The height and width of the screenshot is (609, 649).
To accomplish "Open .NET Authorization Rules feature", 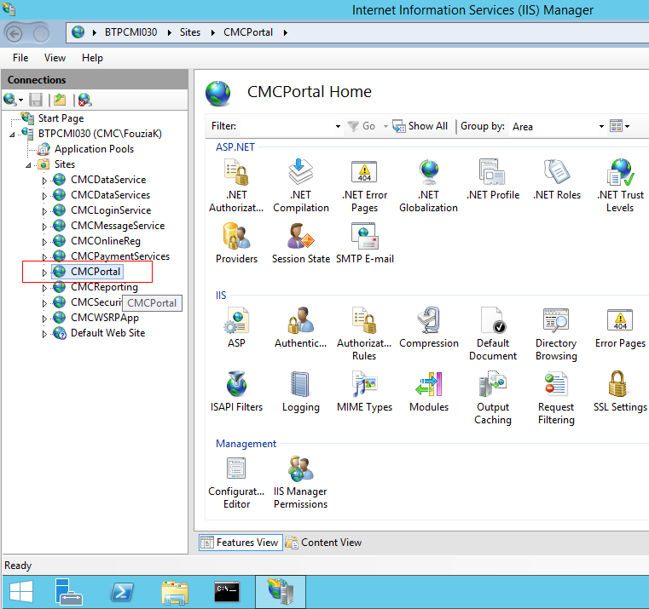I will click(x=236, y=186).
